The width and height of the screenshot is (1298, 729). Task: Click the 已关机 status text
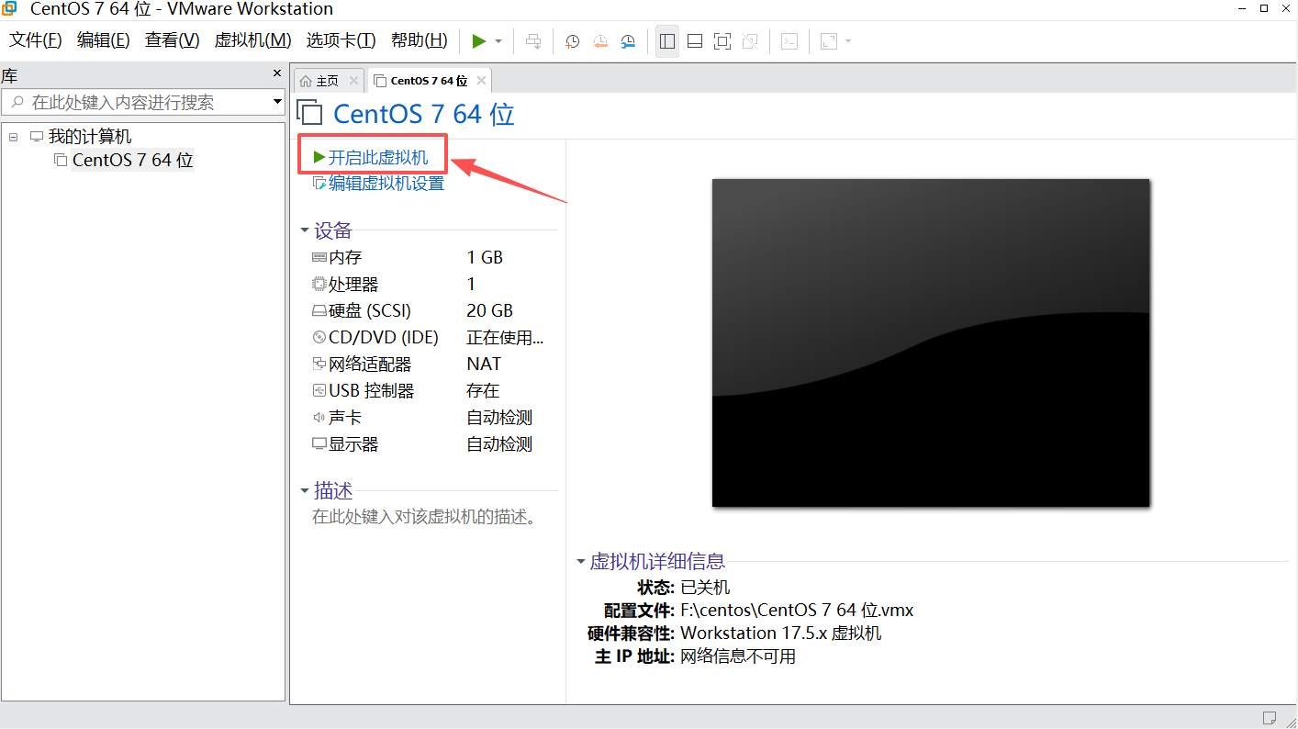coord(705,587)
